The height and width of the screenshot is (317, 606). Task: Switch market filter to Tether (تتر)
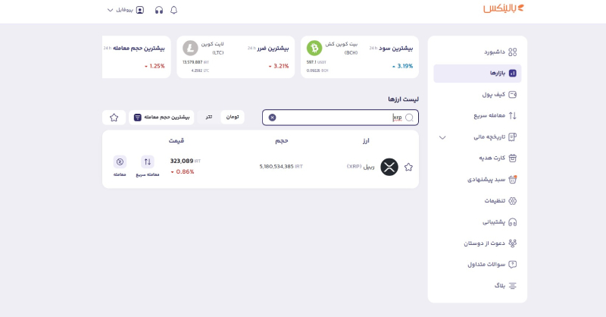pos(208,118)
